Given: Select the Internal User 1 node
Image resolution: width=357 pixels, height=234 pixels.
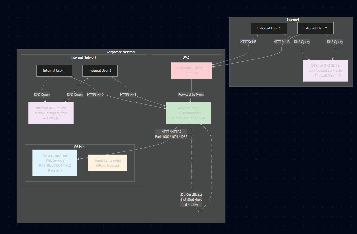Looking at the screenshot, I should 54,71.
